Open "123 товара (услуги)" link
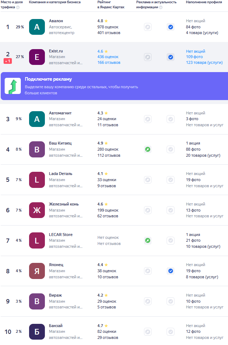Viewport: 228px width, 345px height. pyautogui.click(x=204, y=62)
